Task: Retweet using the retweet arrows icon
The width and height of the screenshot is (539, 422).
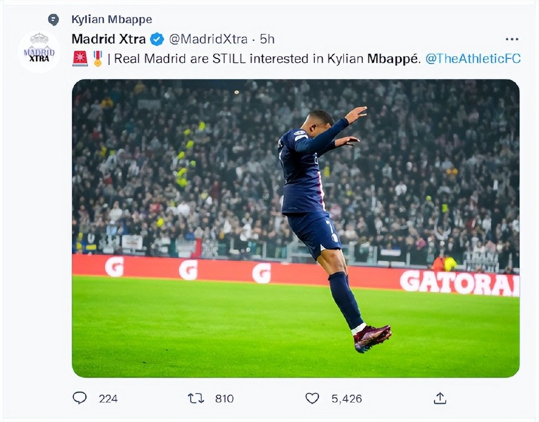Action: pyautogui.click(x=196, y=398)
